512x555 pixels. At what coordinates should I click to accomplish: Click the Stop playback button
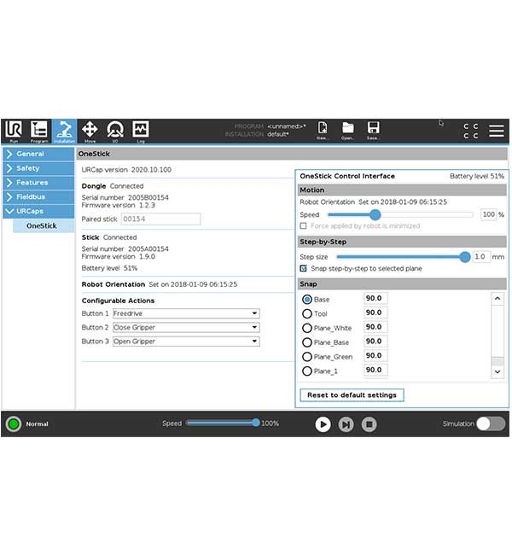(369, 424)
